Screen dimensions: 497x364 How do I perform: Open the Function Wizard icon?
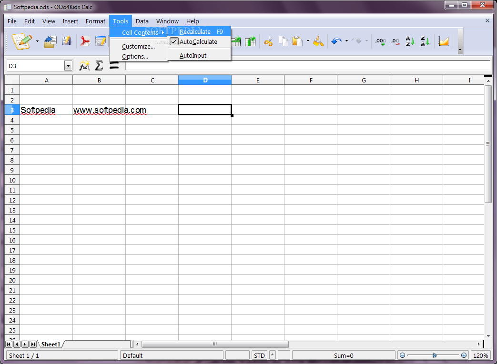point(84,66)
